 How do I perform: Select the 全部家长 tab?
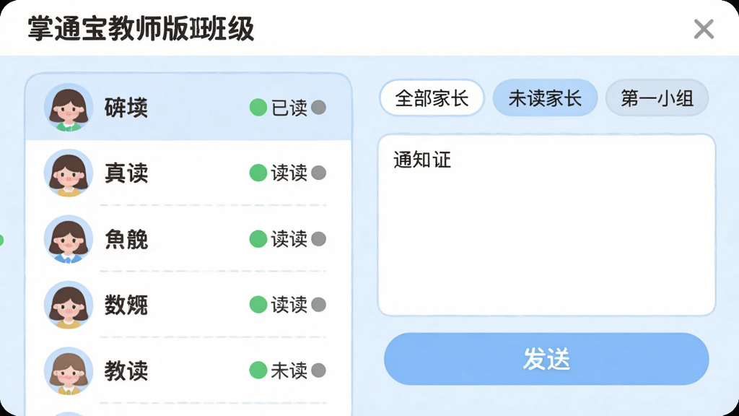(x=432, y=98)
